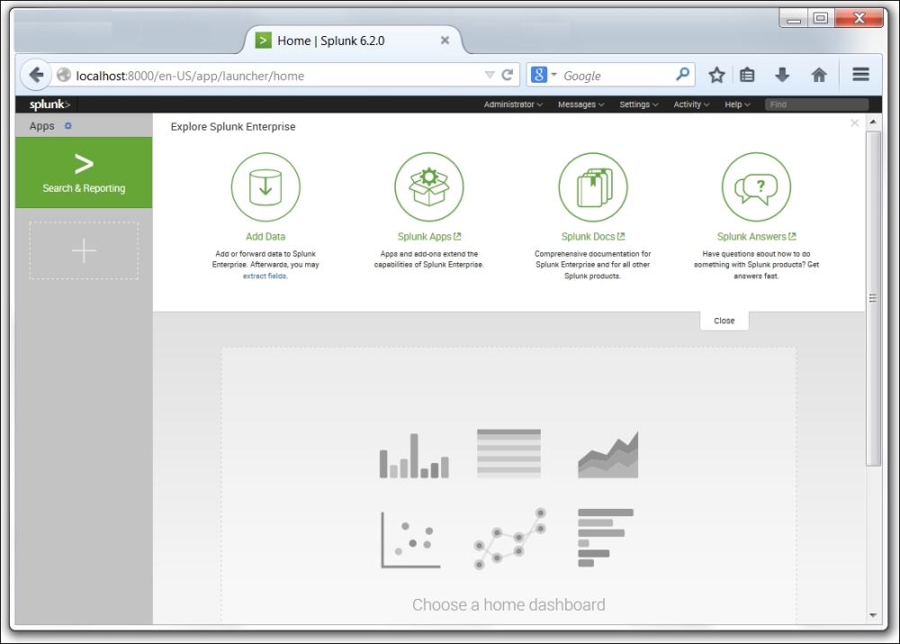Click the Find search field
This screenshot has height=644, width=900.
pyautogui.click(x=815, y=104)
